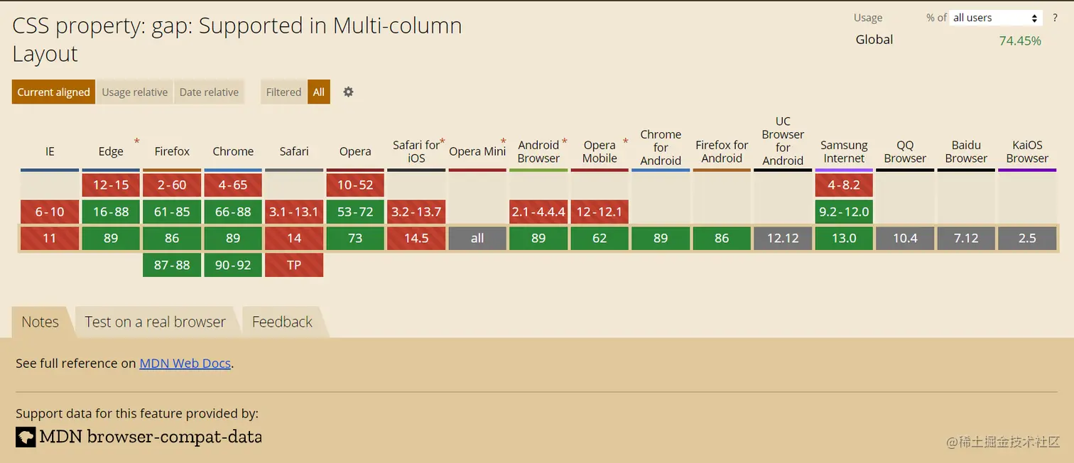This screenshot has width=1074, height=463.
Task: Select the Firefox 61-85 version cell
Action: pos(172,212)
